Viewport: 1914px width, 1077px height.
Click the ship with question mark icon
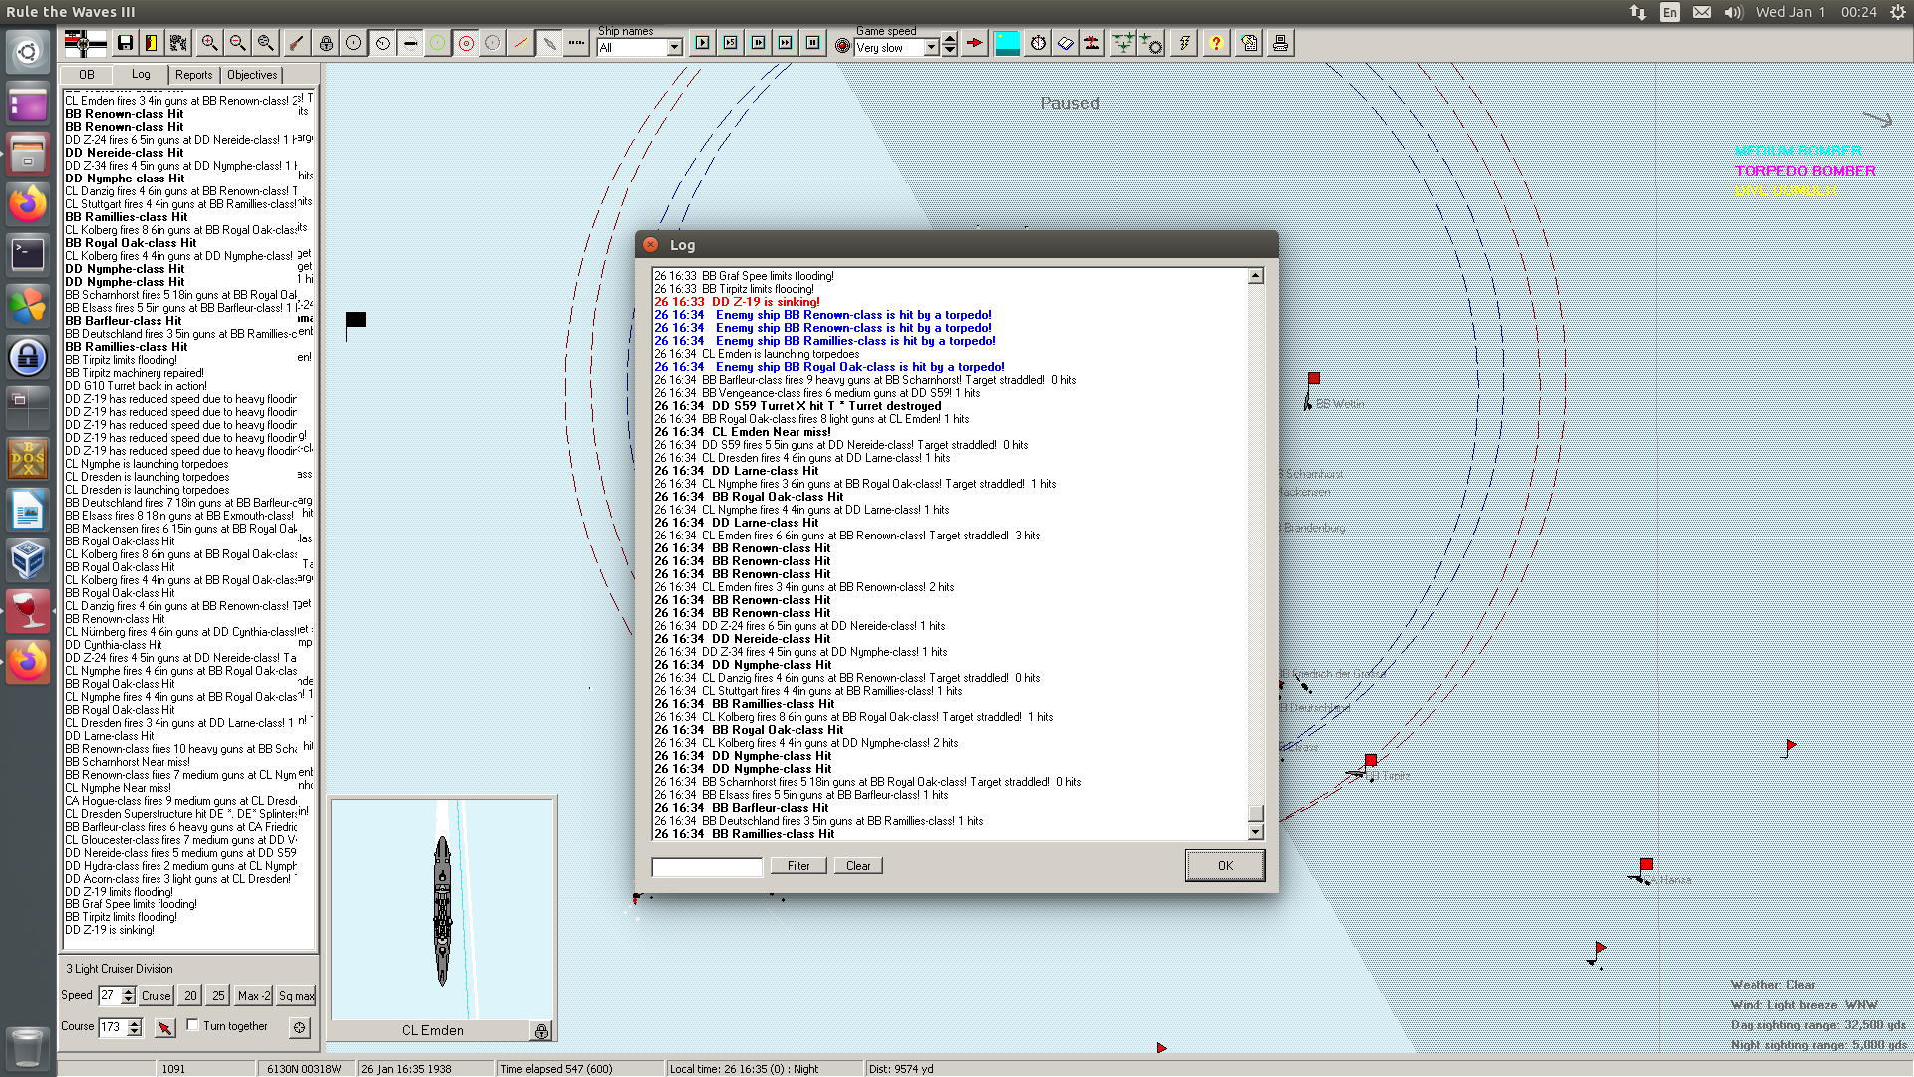pyautogui.click(x=1093, y=43)
